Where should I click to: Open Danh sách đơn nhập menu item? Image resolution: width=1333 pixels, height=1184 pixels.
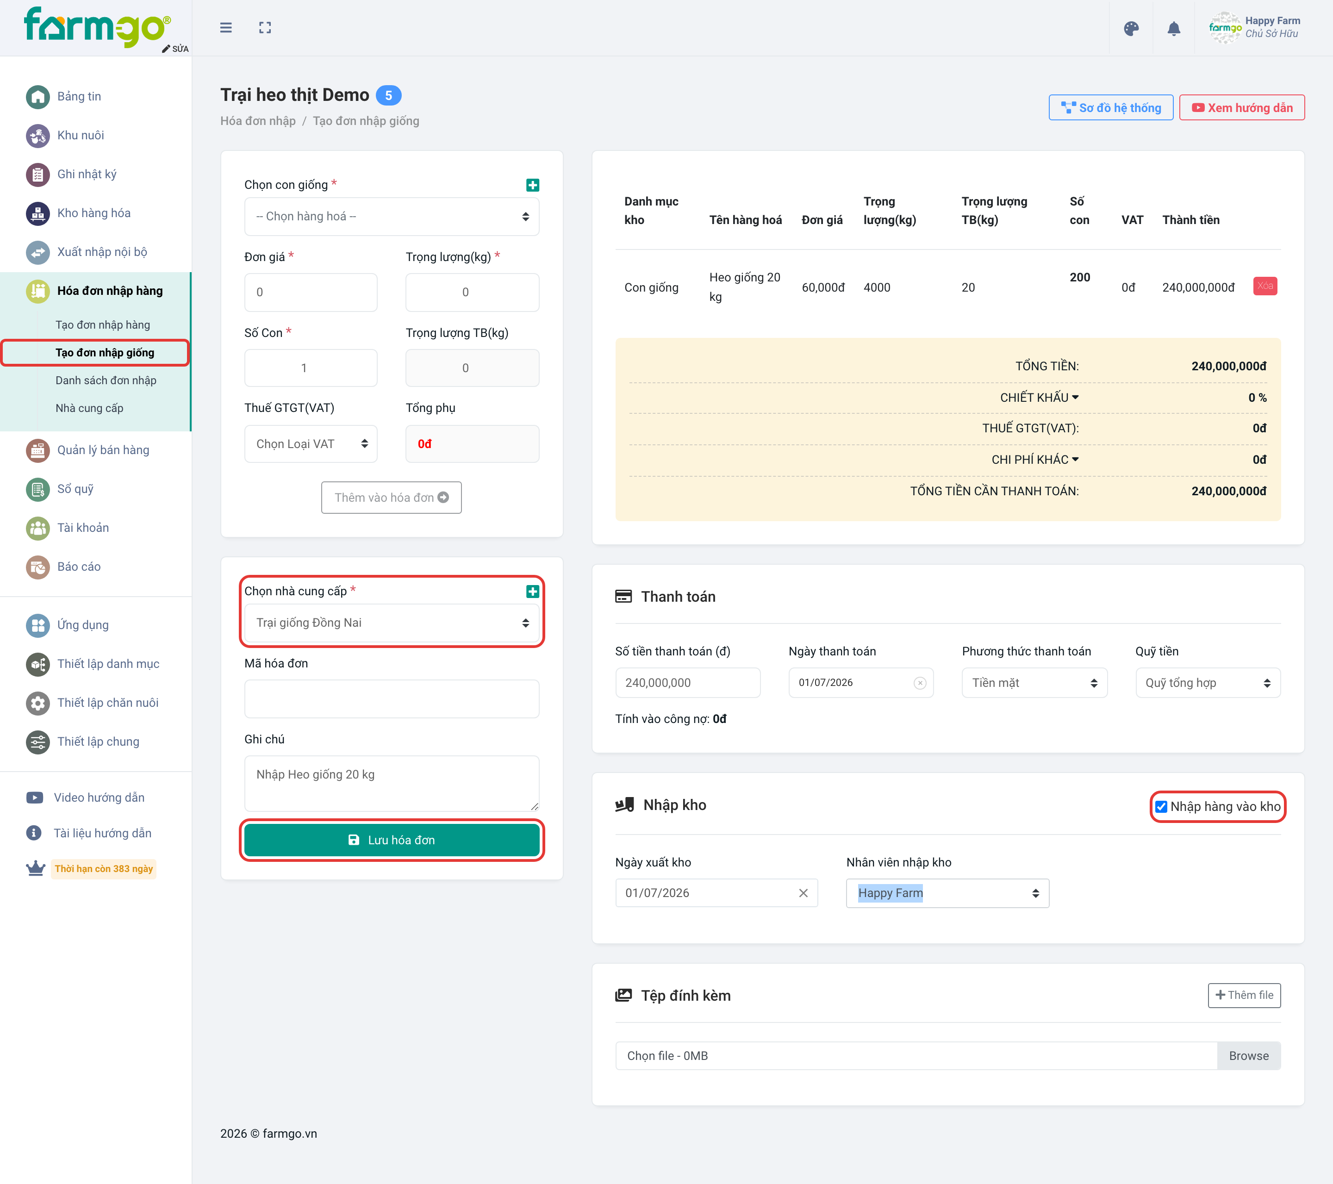(x=106, y=380)
